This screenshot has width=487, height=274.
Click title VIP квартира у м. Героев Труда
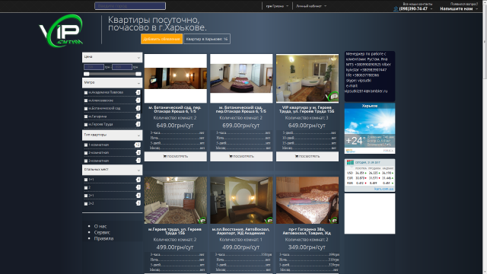pyautogui.click(x=307, y=110)
